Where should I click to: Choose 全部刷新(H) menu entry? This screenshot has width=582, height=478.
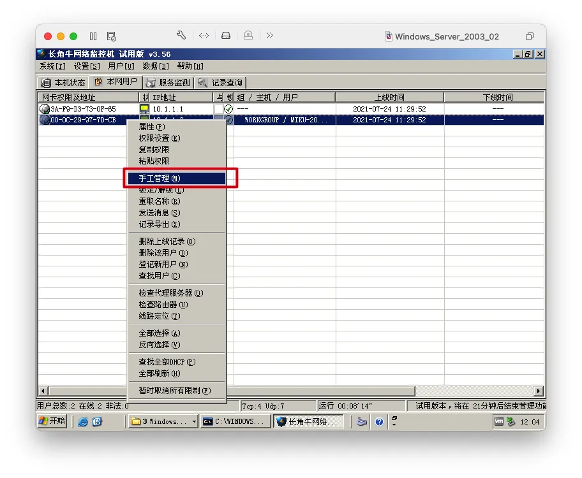pos(177,373)
